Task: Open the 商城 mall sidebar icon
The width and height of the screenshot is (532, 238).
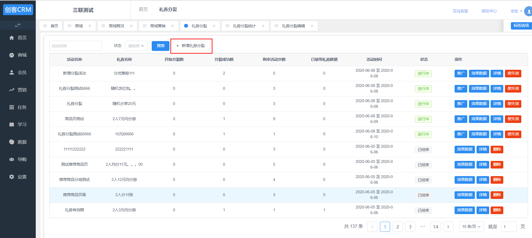Action: [x=12, y=55]
